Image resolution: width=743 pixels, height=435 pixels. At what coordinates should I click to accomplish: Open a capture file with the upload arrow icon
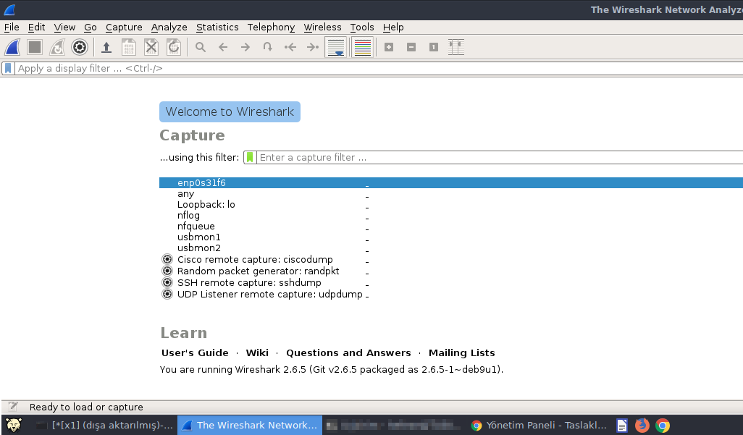coord(106,47)
